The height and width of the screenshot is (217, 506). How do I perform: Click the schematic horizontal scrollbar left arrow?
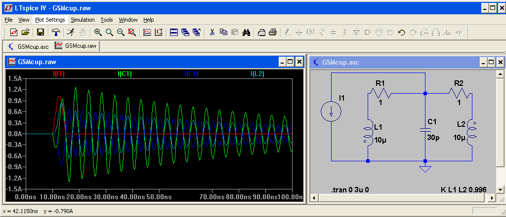coord(313,198)
